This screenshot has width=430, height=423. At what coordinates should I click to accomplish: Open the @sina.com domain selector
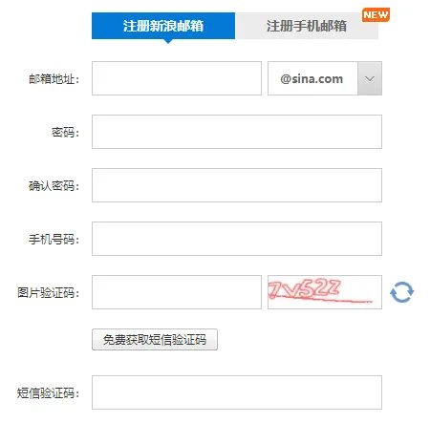point(325,78)
